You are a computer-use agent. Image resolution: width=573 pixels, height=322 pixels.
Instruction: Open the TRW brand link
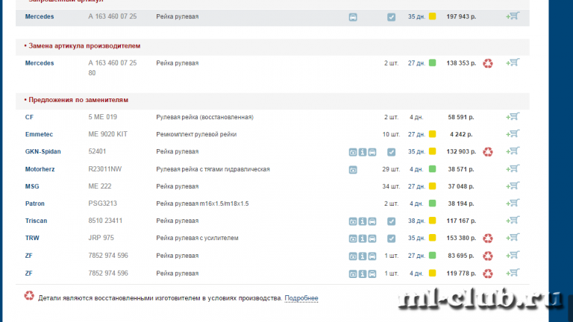point(32,238)
